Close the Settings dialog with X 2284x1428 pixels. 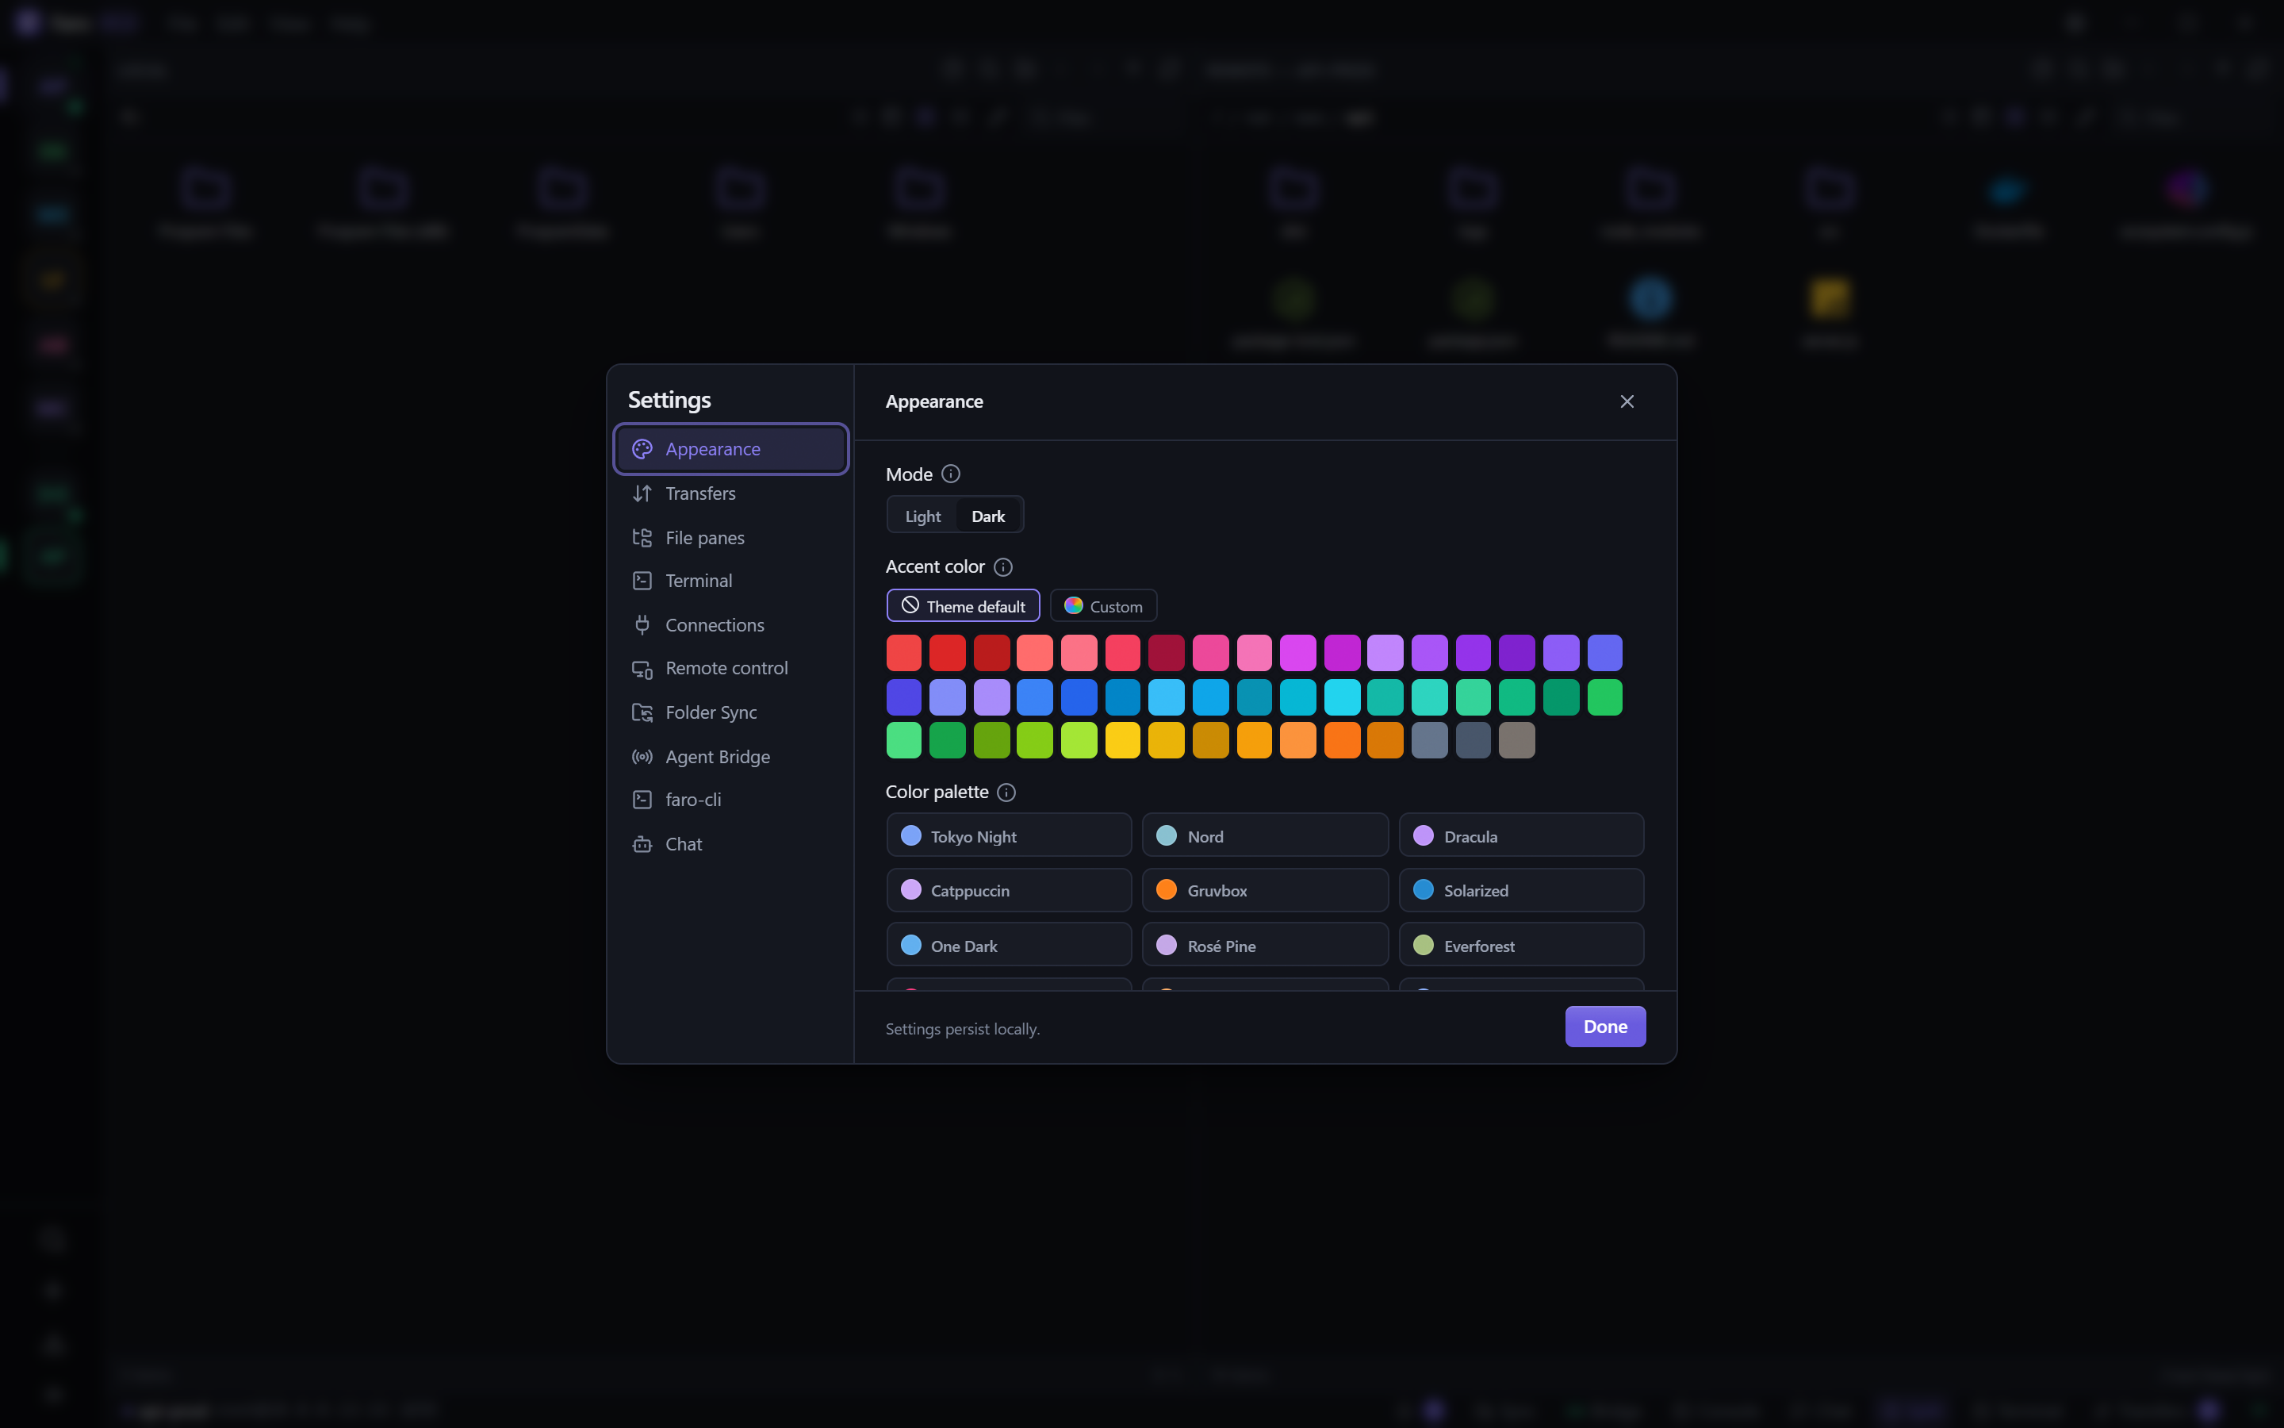point(1627,401)
